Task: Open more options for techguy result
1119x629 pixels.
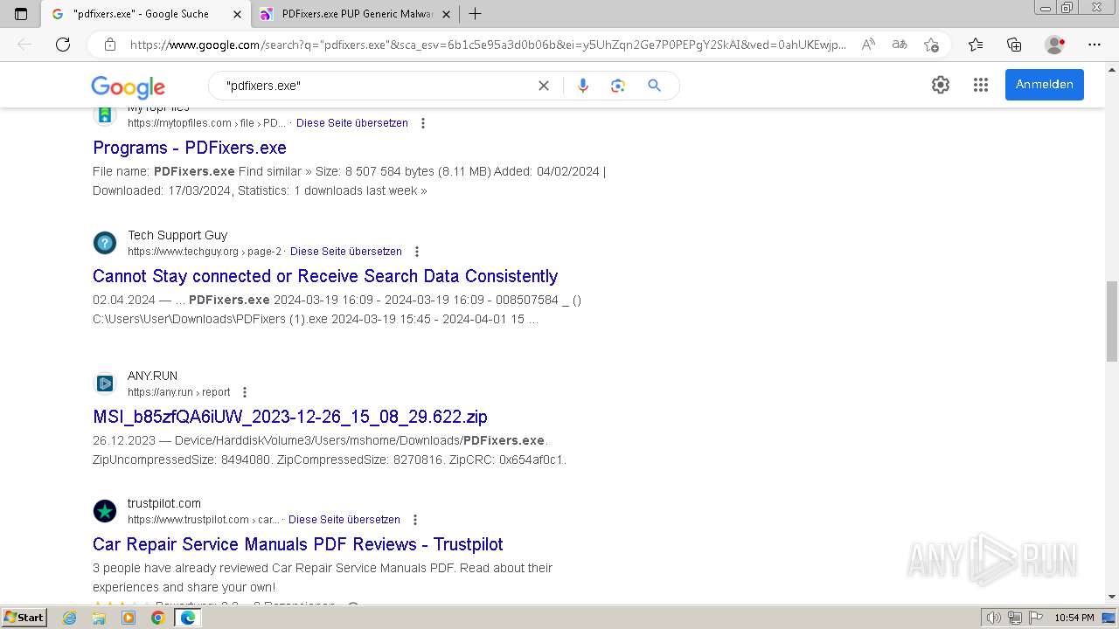Action: (x=417, y=252)
